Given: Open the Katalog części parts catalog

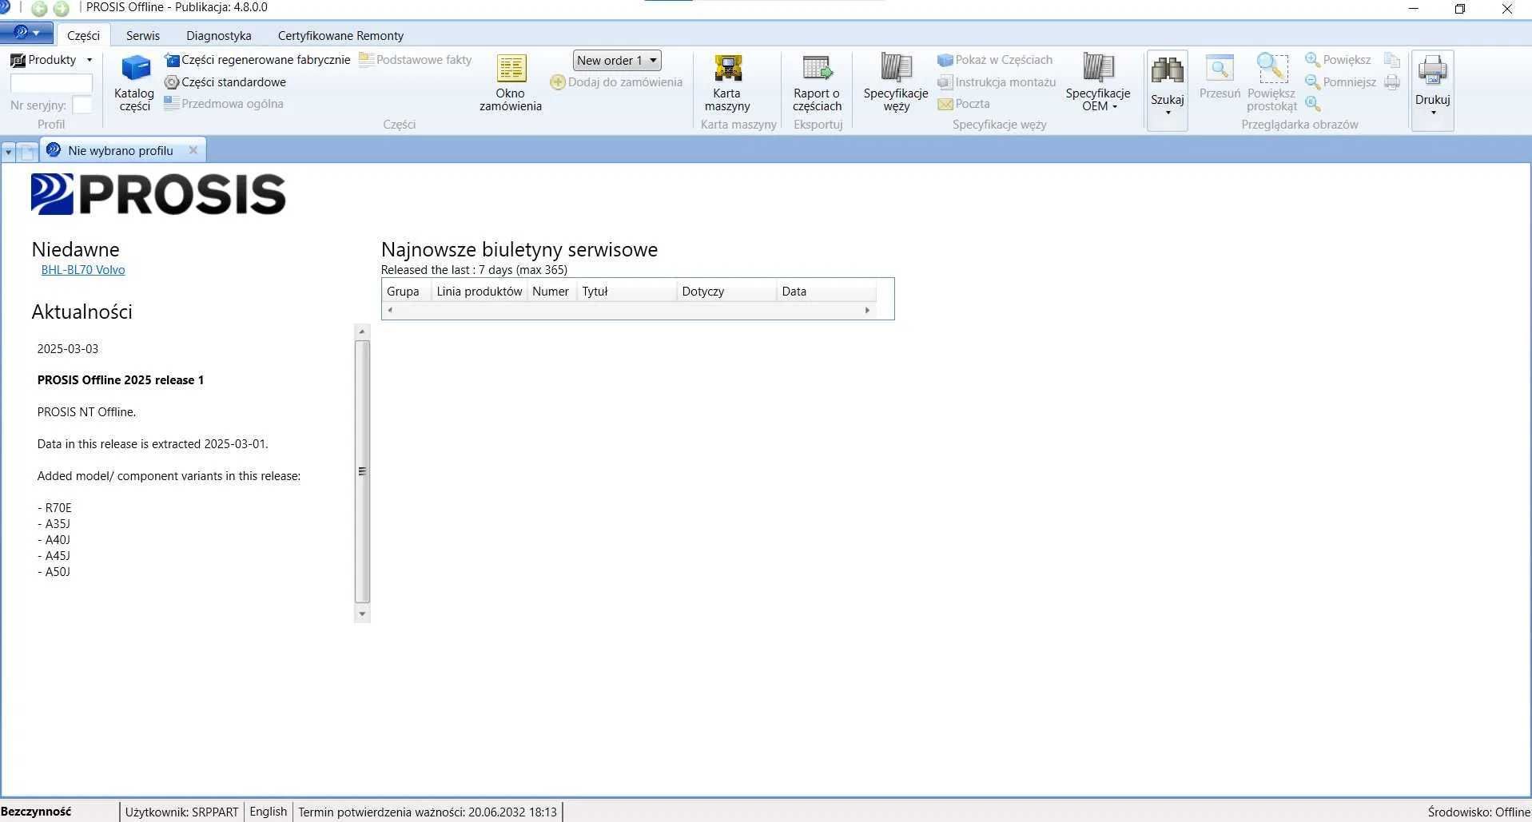Looking at the screenshot, I should click(134, 83).
